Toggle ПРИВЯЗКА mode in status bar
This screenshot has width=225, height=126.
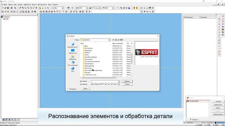click(x=190, y=123)
